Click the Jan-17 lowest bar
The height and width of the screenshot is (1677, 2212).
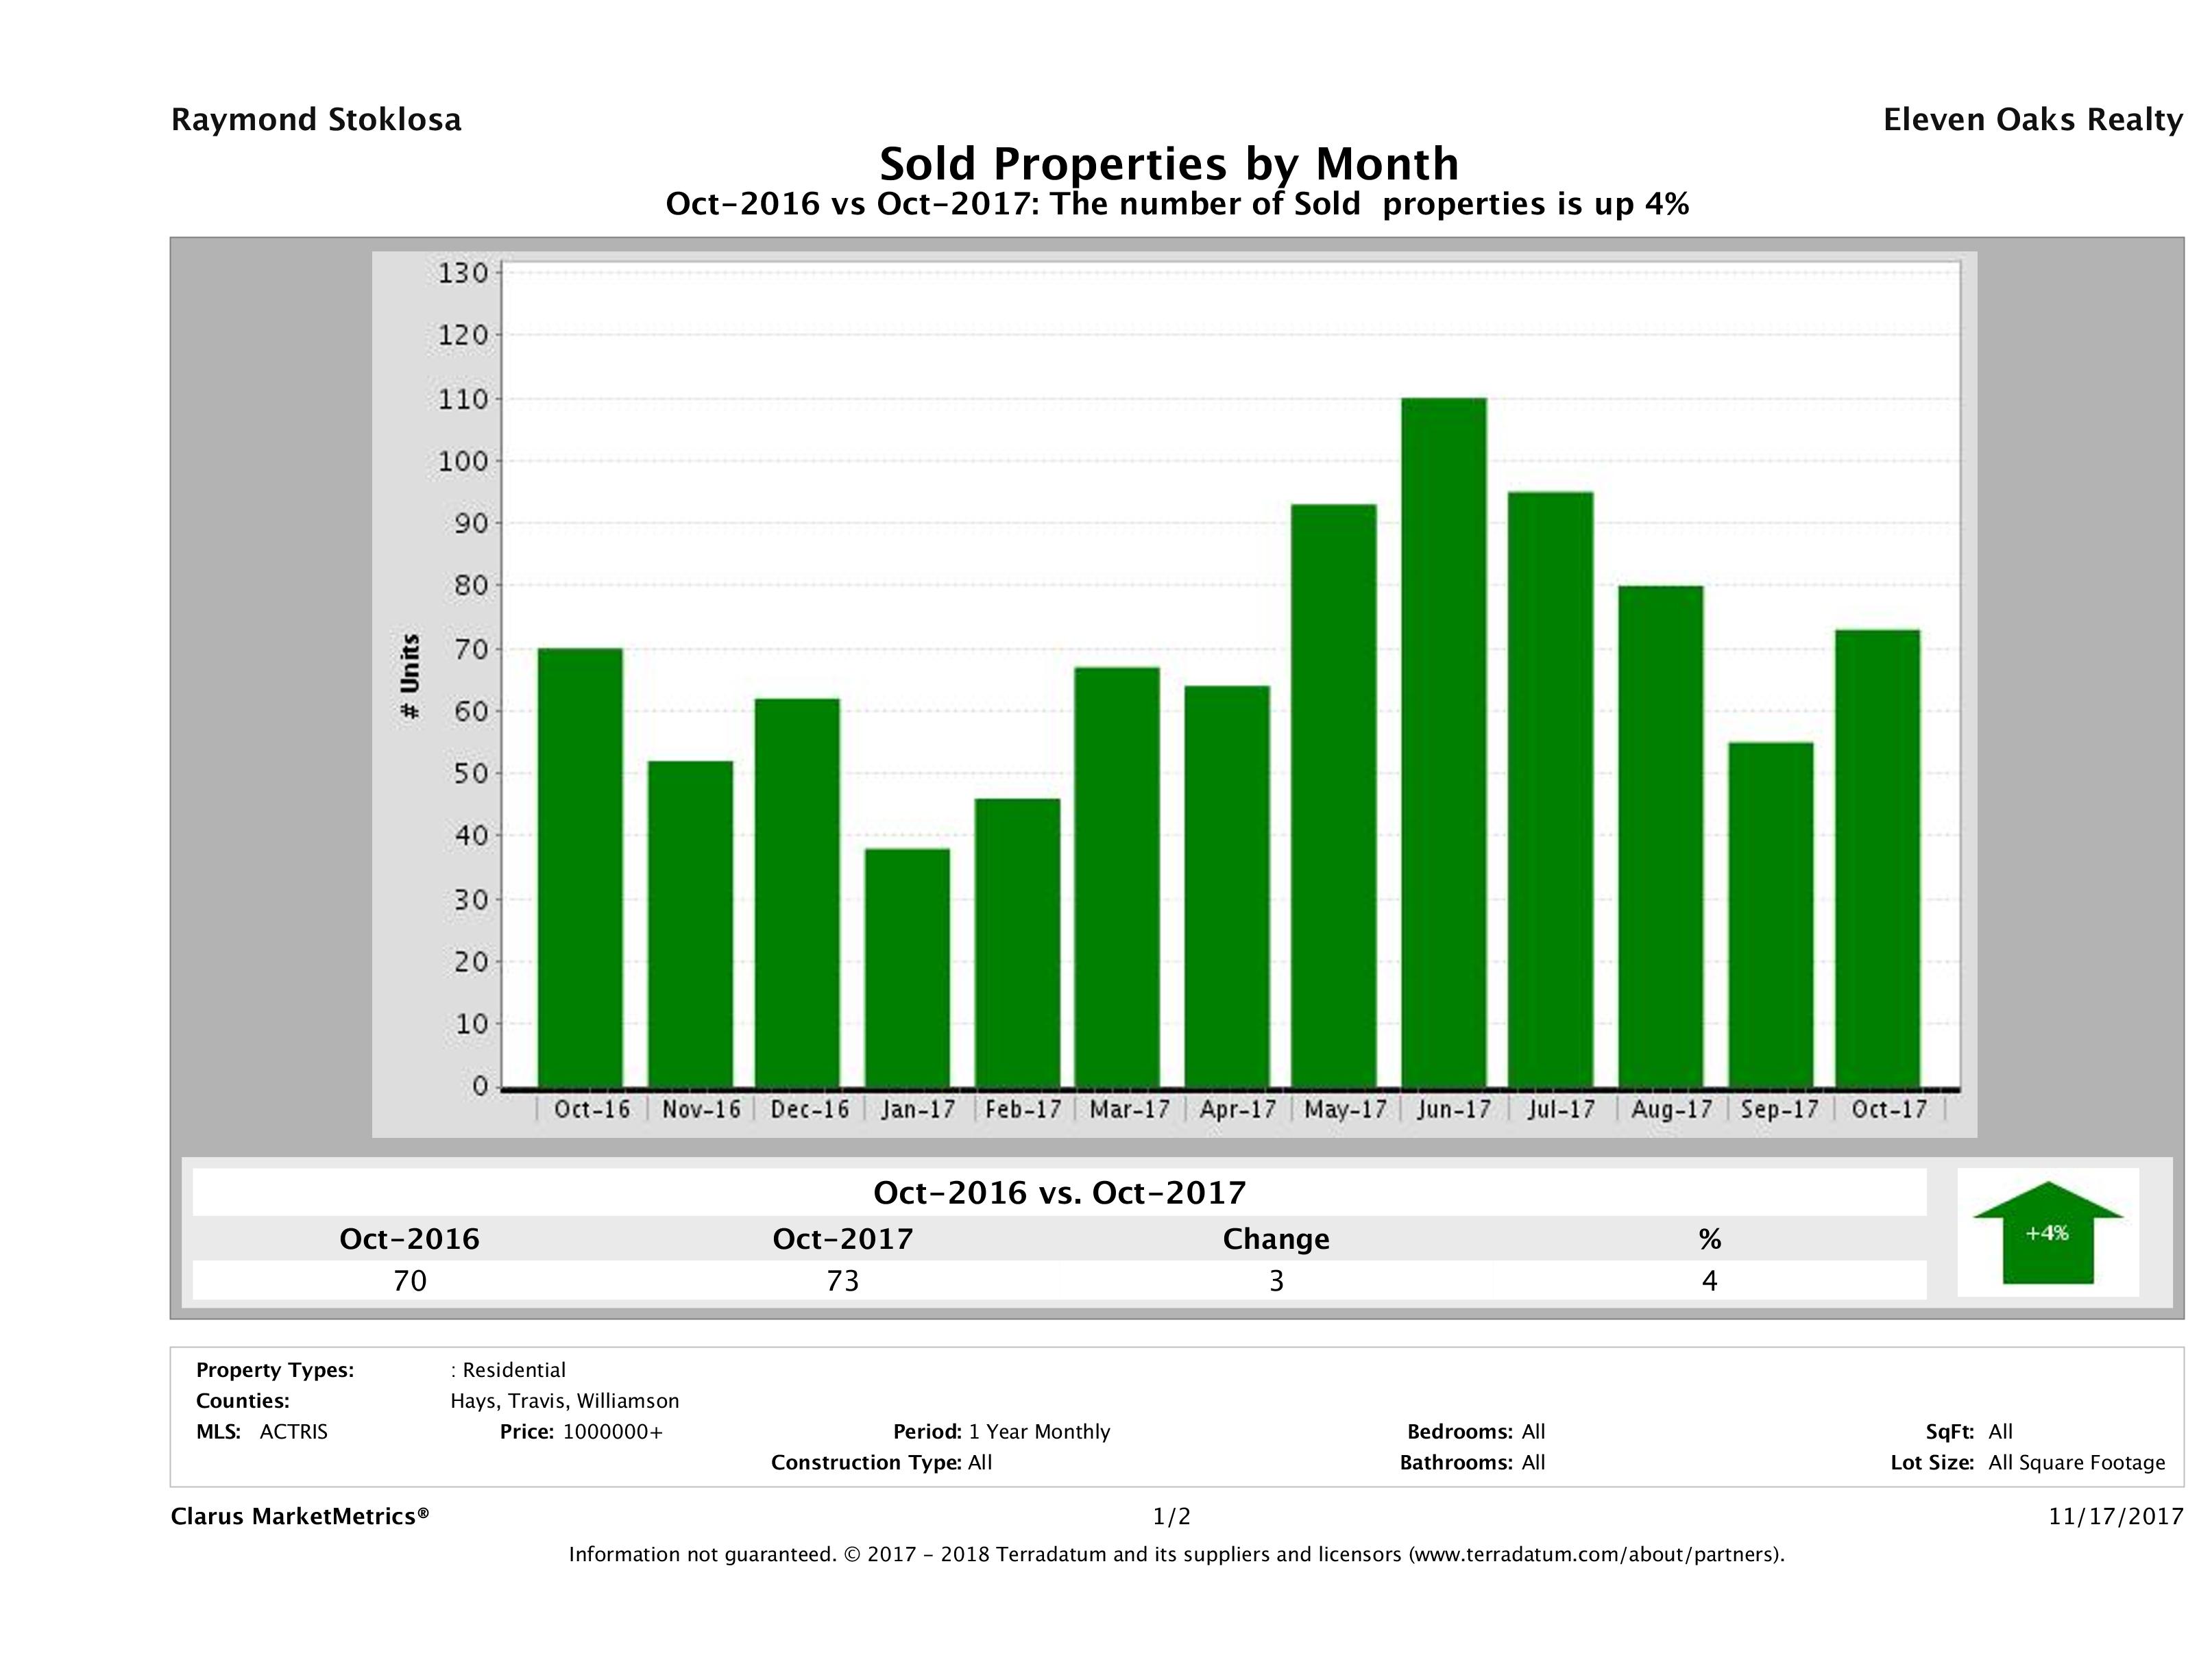pyautogui.click(x=907, y=967)
